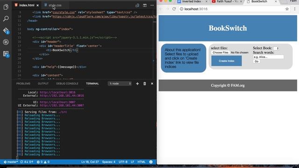Click the BookSwitch text in code line 18
299x168 pixels.
pos(61,50)
